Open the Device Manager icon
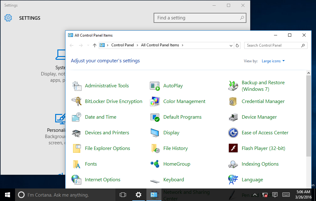Viewport: 316px width, 201px height. point(233,117)
